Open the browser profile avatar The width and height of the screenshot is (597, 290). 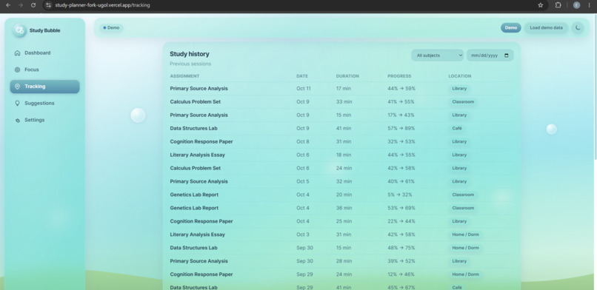[x=576, y=5]
